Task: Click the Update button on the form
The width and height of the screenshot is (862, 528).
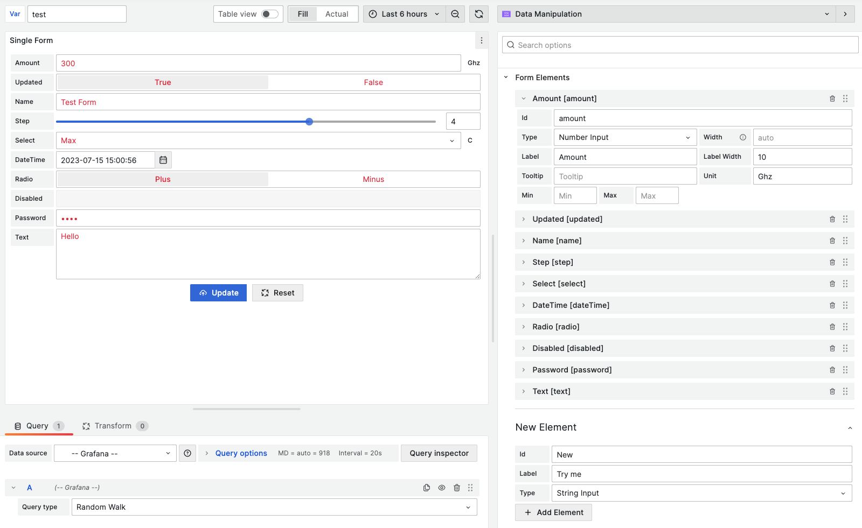Action: tap(218, 292)
